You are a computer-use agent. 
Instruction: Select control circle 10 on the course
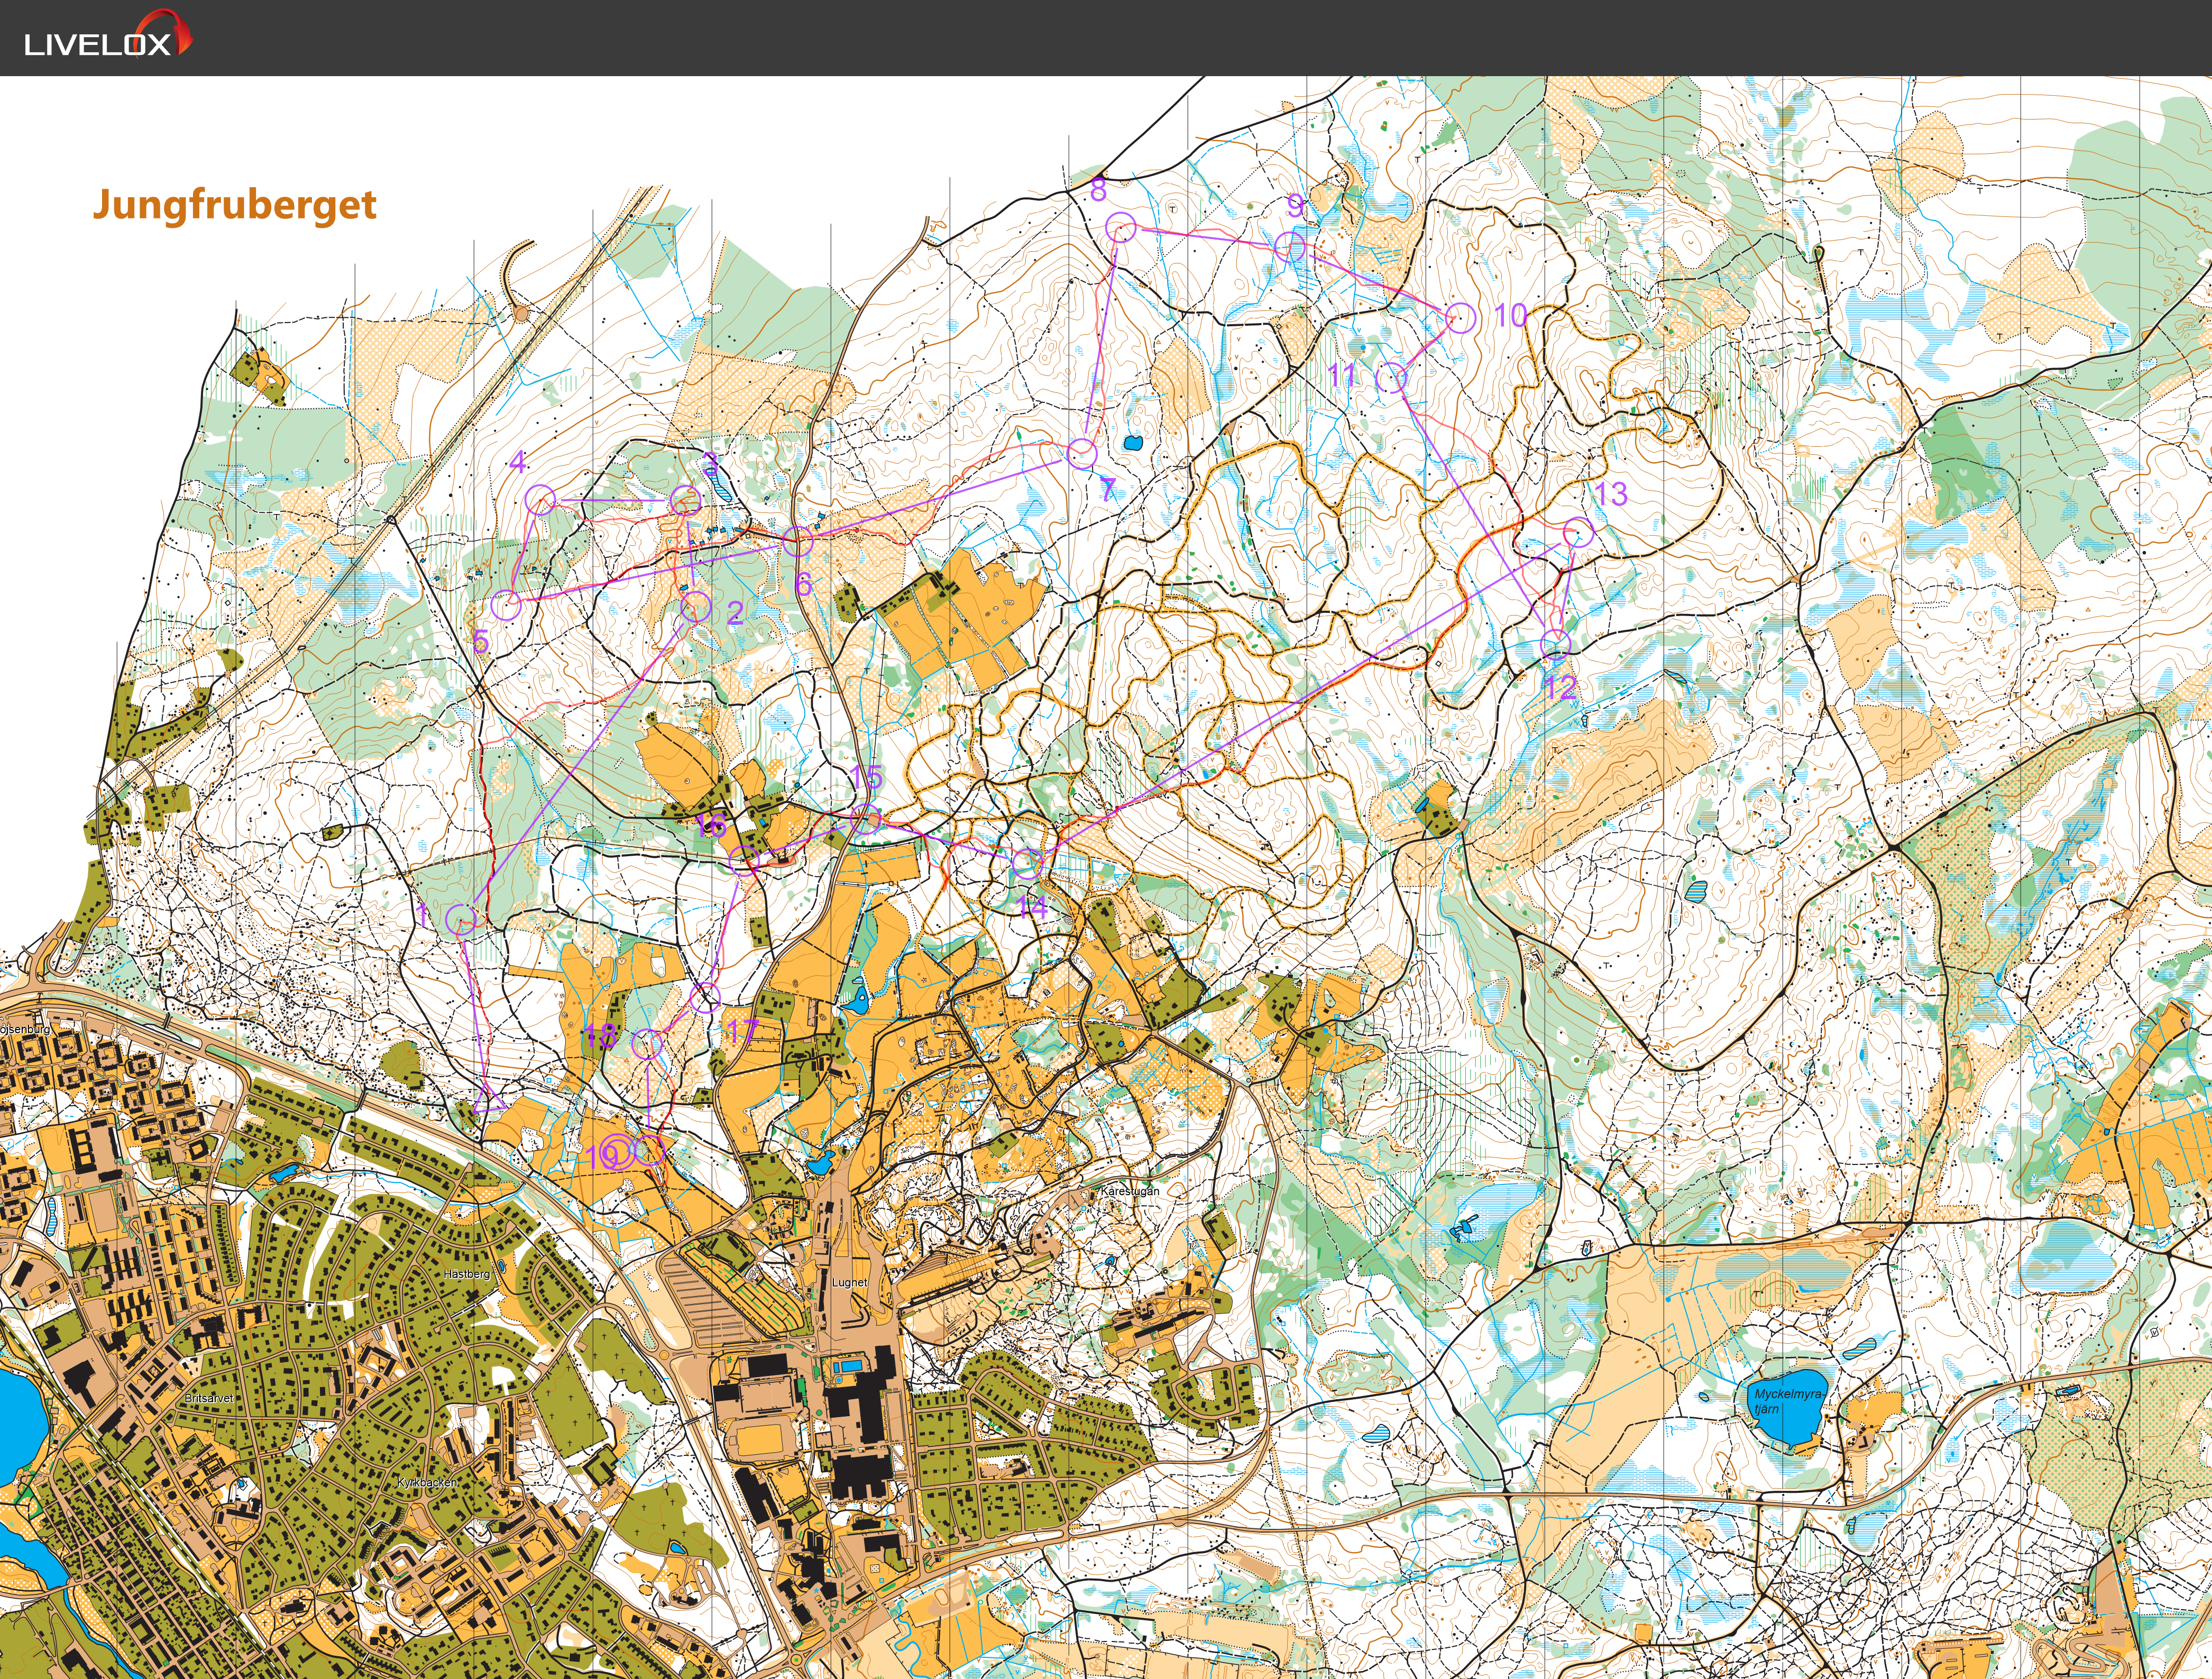tap(1461, 317)
